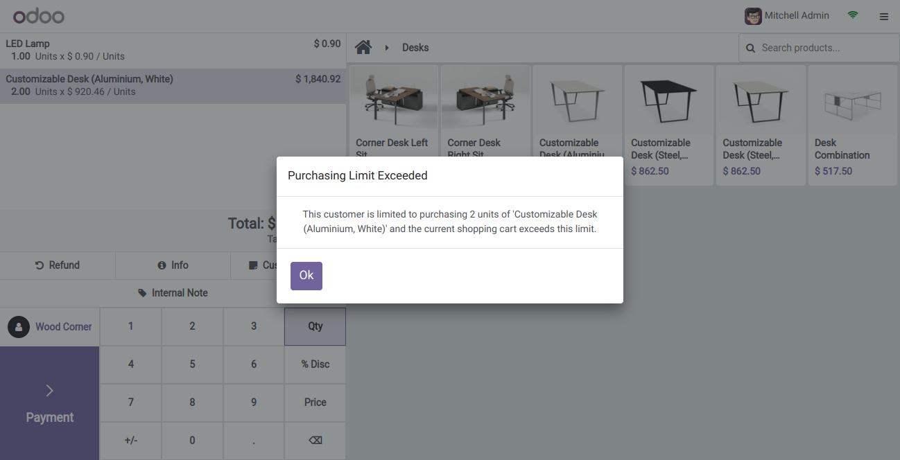
Task: Click the Info button
Action: tap(173, 265)
